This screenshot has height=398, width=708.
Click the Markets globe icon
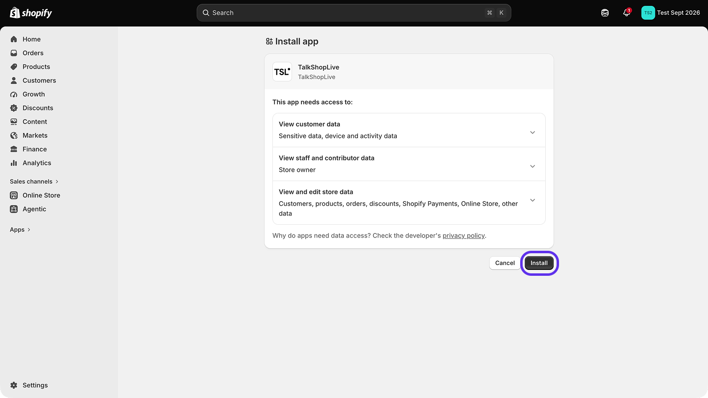coord(14,135)
